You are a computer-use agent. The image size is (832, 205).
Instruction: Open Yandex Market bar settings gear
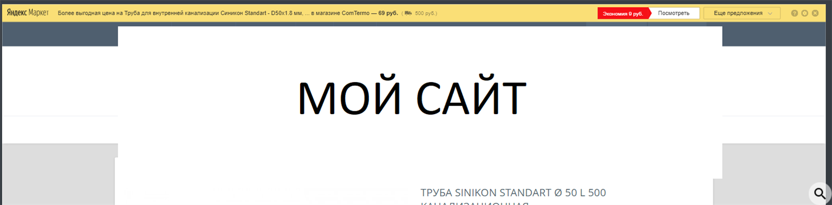click(805, 13)
